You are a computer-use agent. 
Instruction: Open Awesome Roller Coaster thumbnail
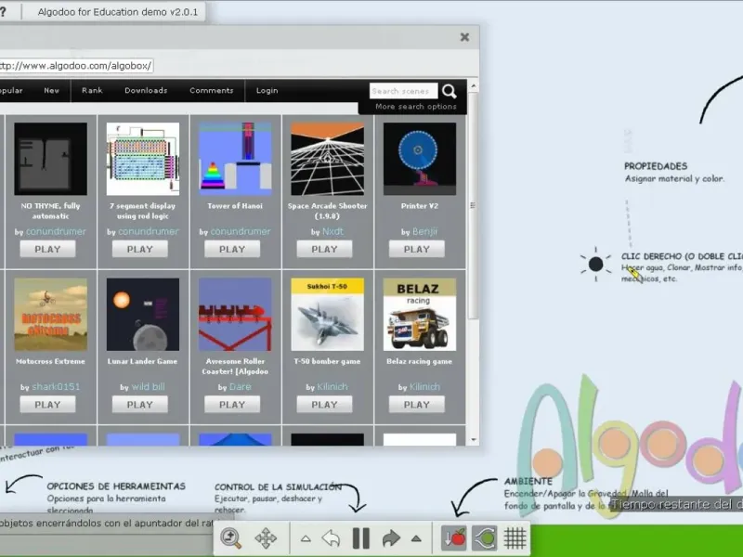(x=235, y=315)
